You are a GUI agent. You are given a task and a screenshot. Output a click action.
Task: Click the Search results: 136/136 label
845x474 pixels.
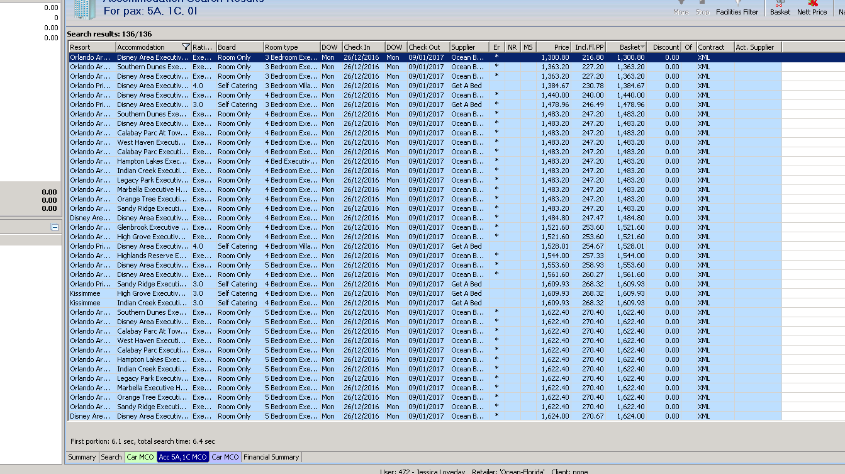click(x=109, y=34)
